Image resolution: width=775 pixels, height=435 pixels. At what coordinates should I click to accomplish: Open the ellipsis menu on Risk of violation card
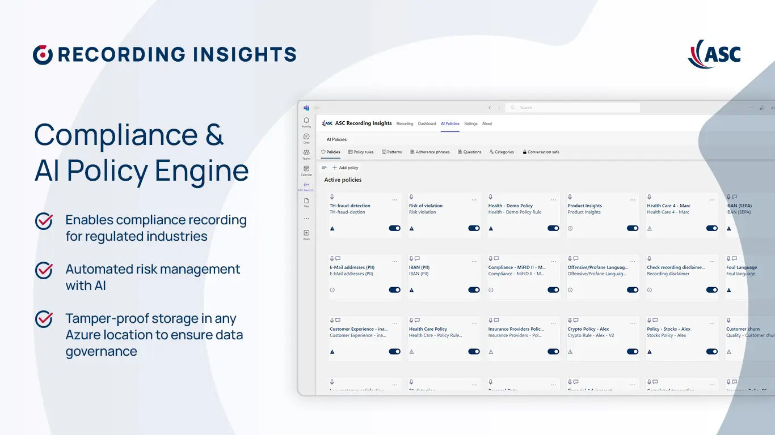474,200
